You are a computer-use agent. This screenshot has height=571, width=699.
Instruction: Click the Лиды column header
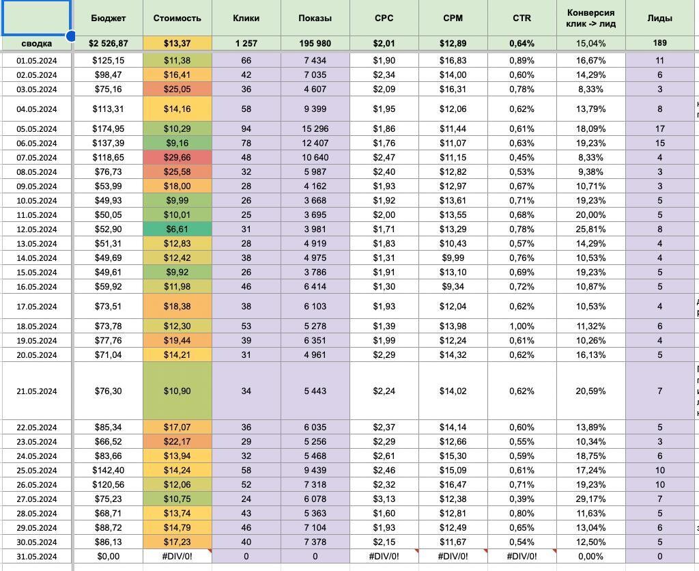tap(660, 18)
